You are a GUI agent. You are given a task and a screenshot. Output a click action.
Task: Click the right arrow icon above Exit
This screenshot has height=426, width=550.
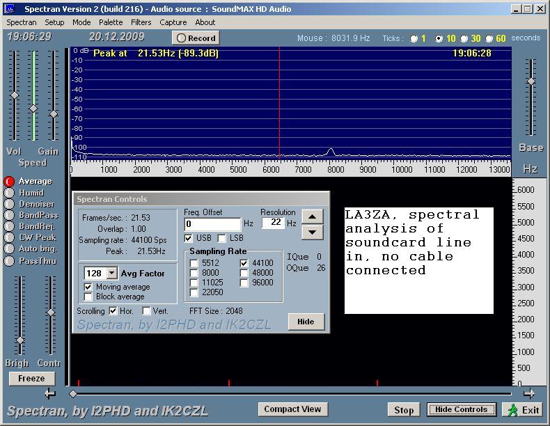(529, 393)
